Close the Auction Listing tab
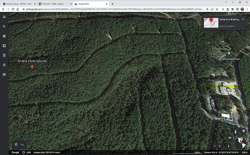The width and height of the screenshot is (250, 155). [35, 4]
